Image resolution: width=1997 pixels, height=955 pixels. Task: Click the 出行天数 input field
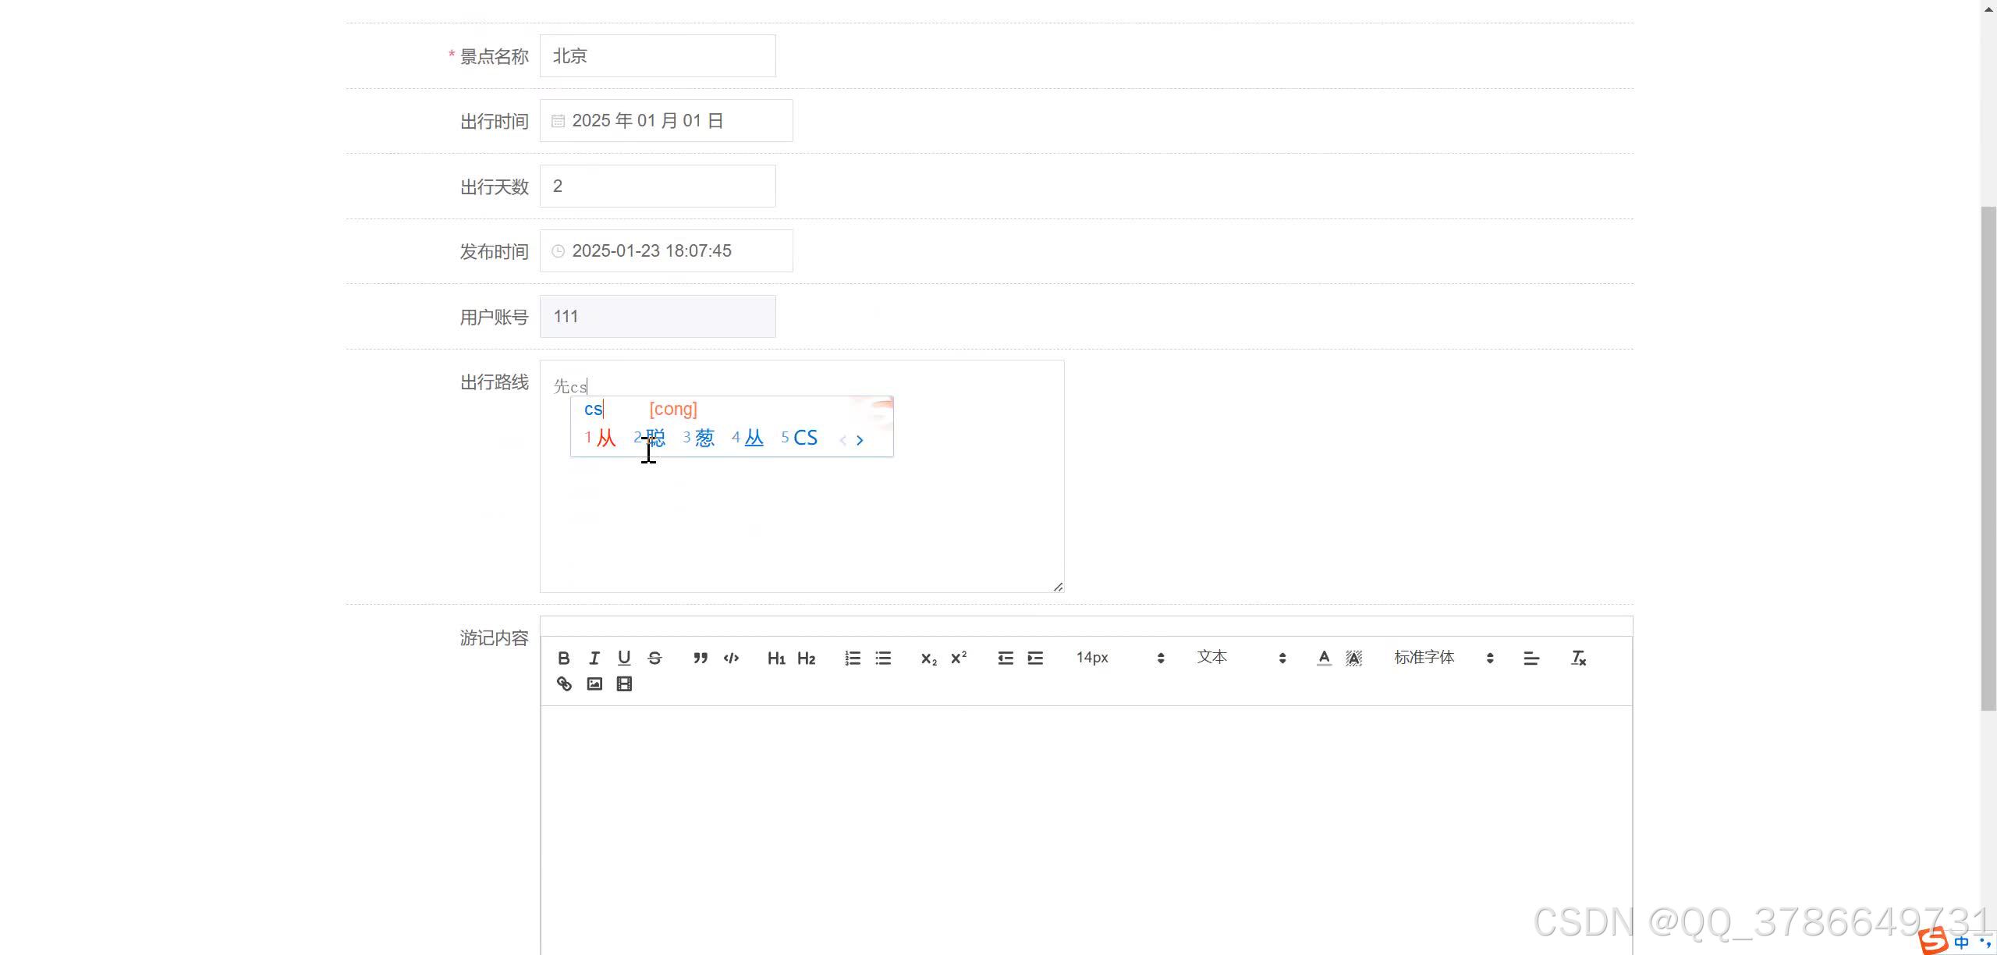coord(658,186)
